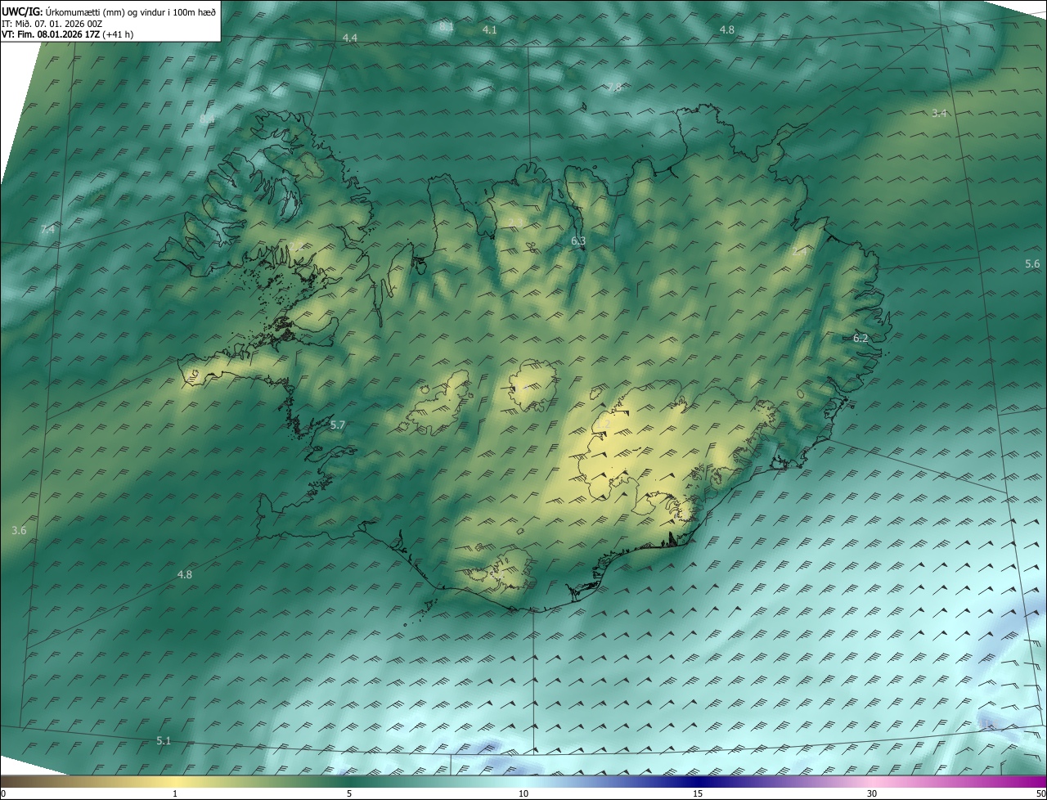Screen dimensions: 1047x800
Task: Click the 5.1 value label on the map
Action: 164,740
